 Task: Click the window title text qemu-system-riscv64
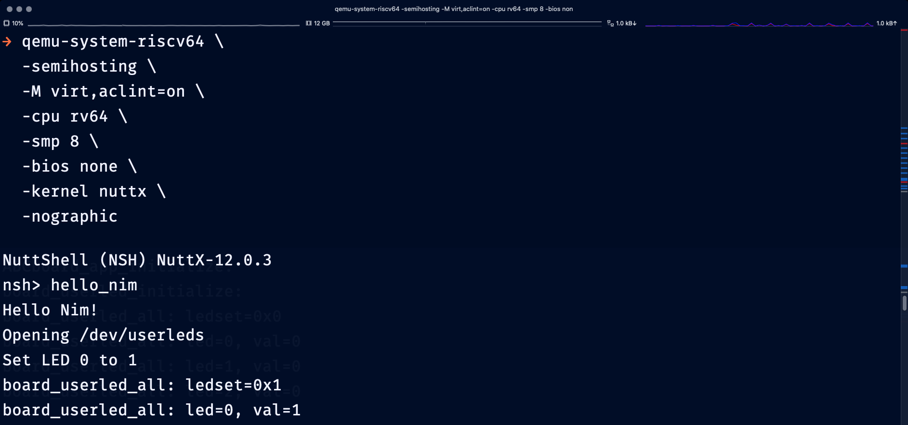[454, 9]
